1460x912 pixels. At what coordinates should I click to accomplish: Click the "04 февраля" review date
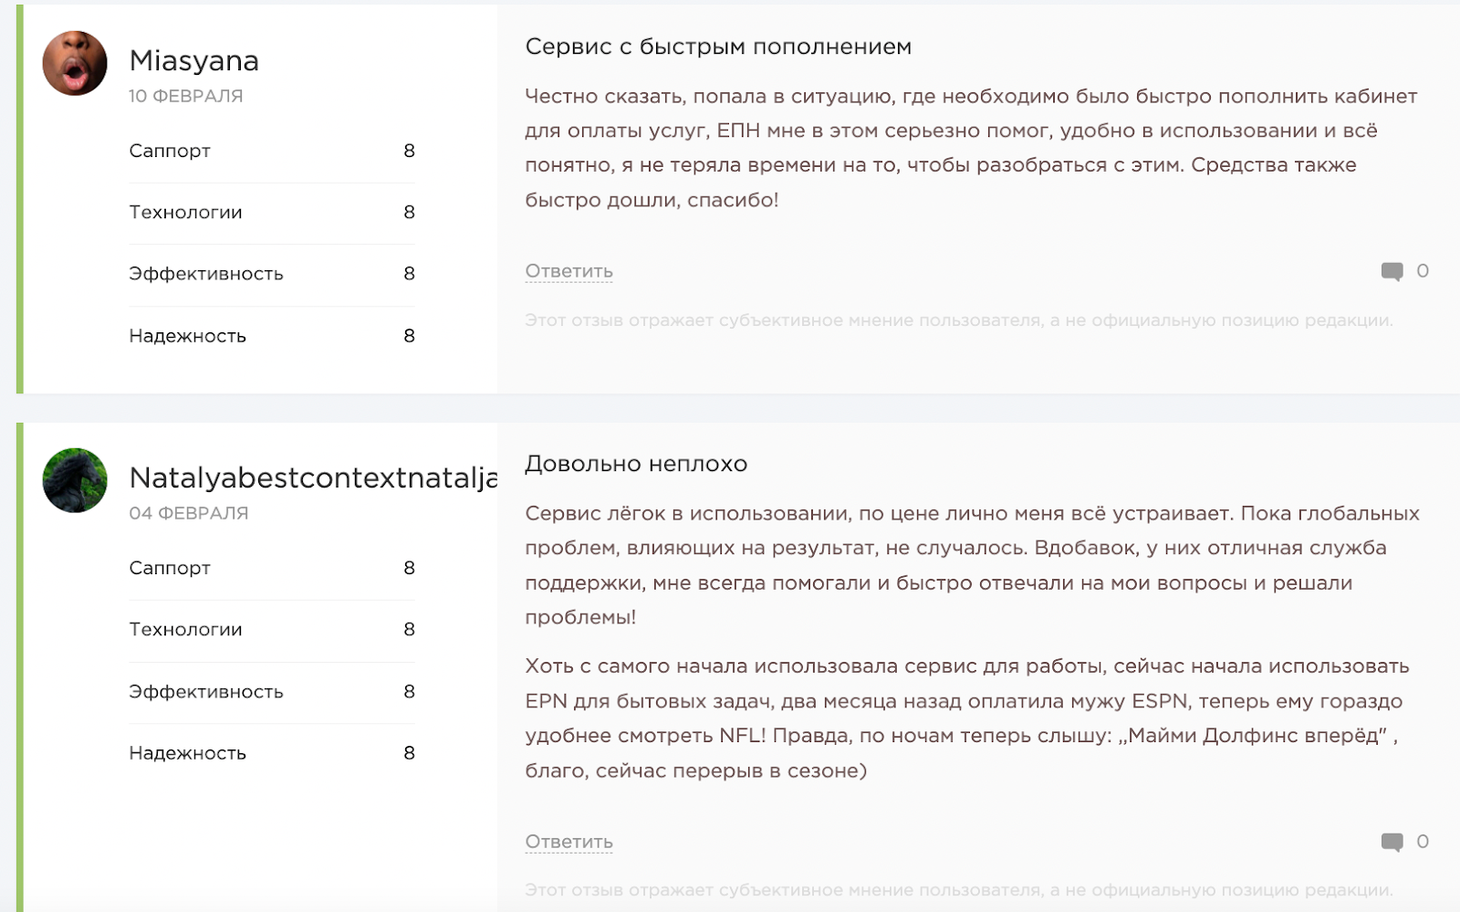(188, 513)
